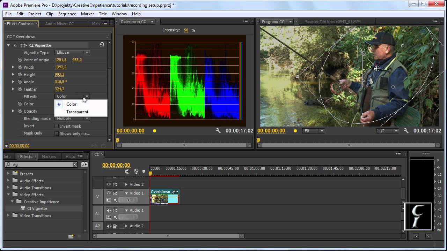
Task: Open Program monitor settings wrench
Action: click(x=406, y=131)
